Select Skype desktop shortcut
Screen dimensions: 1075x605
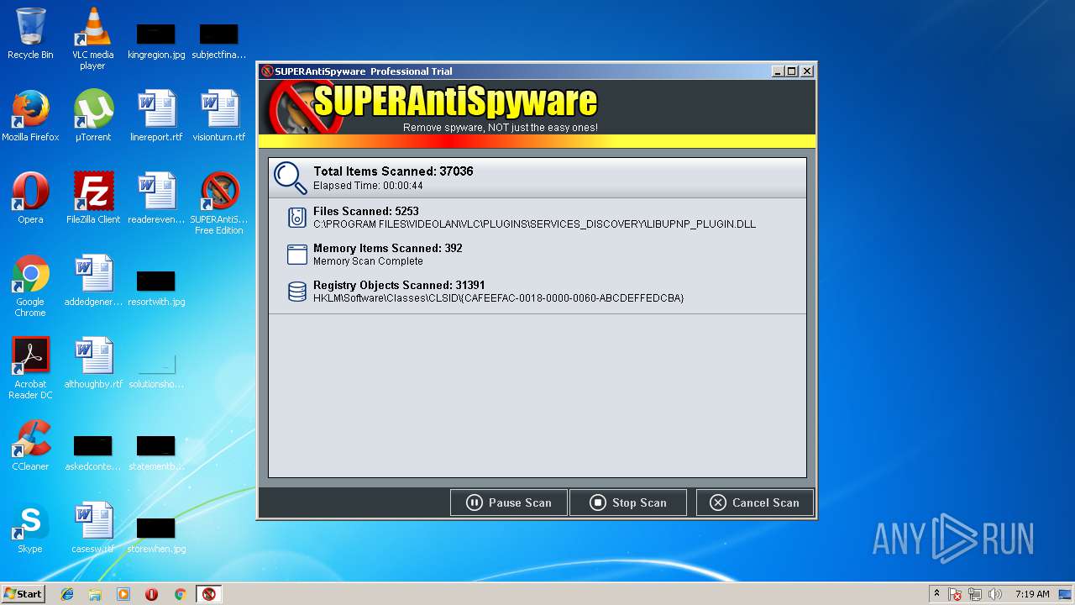pyautogui.click(x=30, y=527)
